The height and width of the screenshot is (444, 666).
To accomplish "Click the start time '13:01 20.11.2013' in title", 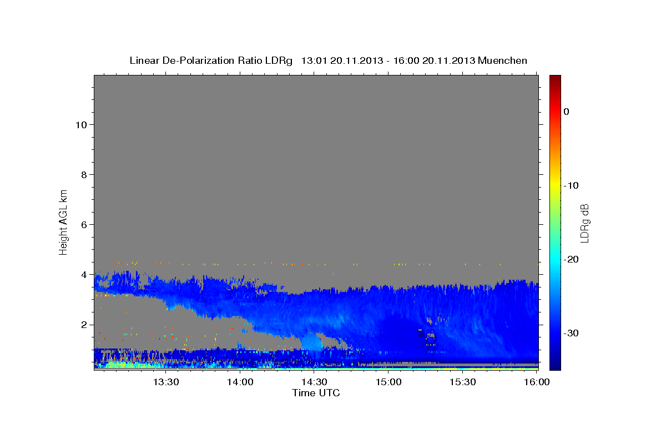I will tap(342, 60).
